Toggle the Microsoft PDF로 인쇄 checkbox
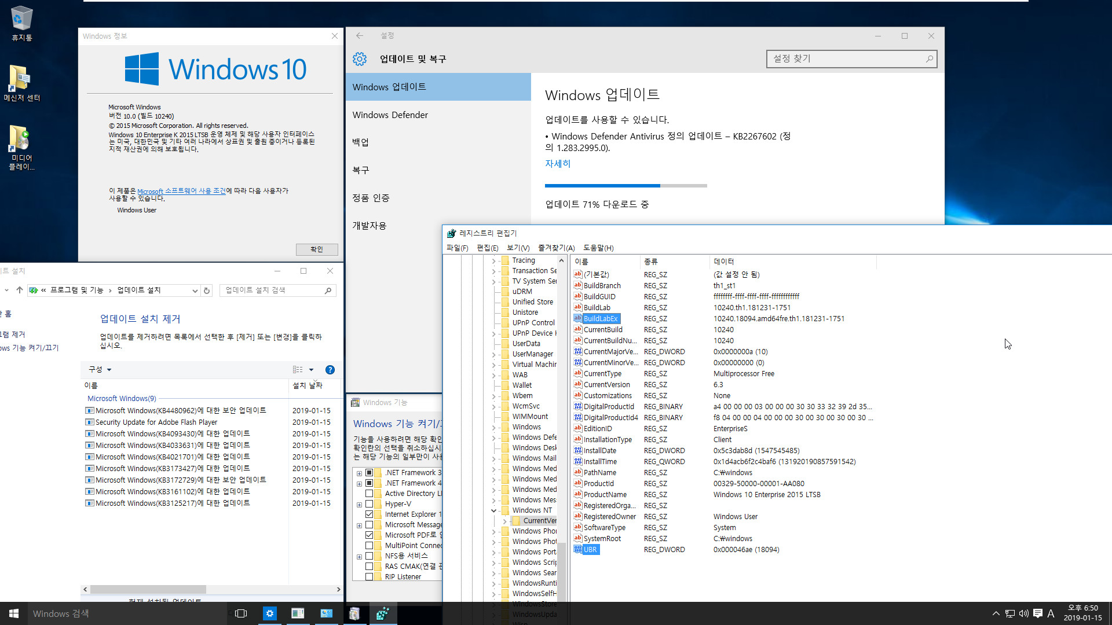Screen dimensions: 1112x625 (x=369, y=535)
